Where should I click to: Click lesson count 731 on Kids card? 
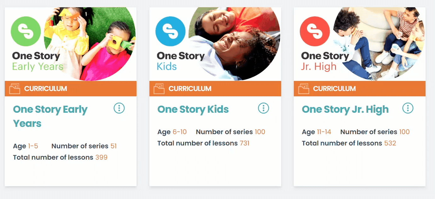pos(244,143)
